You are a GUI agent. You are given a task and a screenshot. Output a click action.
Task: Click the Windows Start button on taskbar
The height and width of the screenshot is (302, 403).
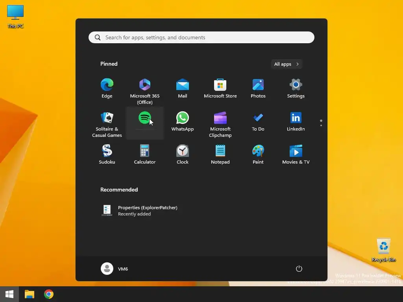(9, 294)
